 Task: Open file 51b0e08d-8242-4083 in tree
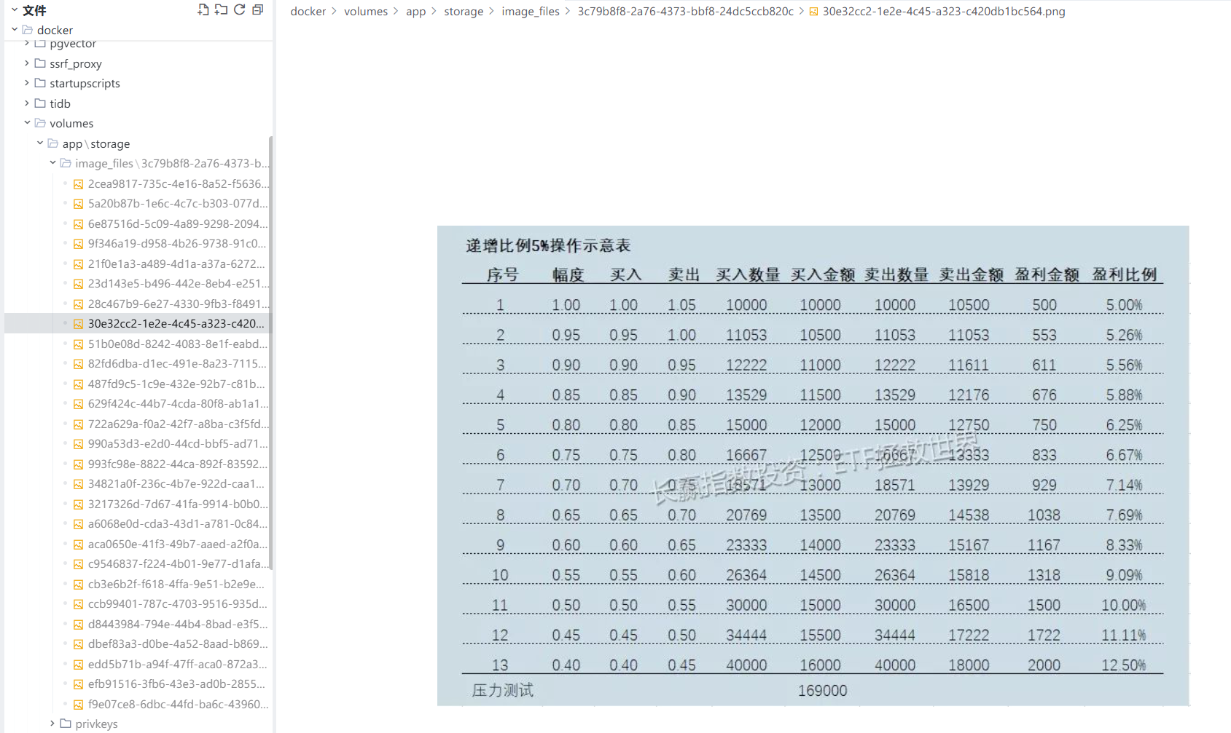pos(177,344)
